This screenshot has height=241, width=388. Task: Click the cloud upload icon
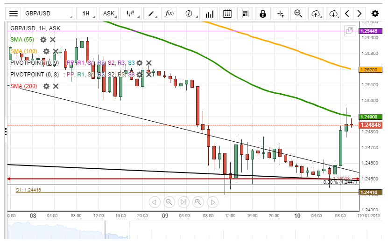[316, 14]
